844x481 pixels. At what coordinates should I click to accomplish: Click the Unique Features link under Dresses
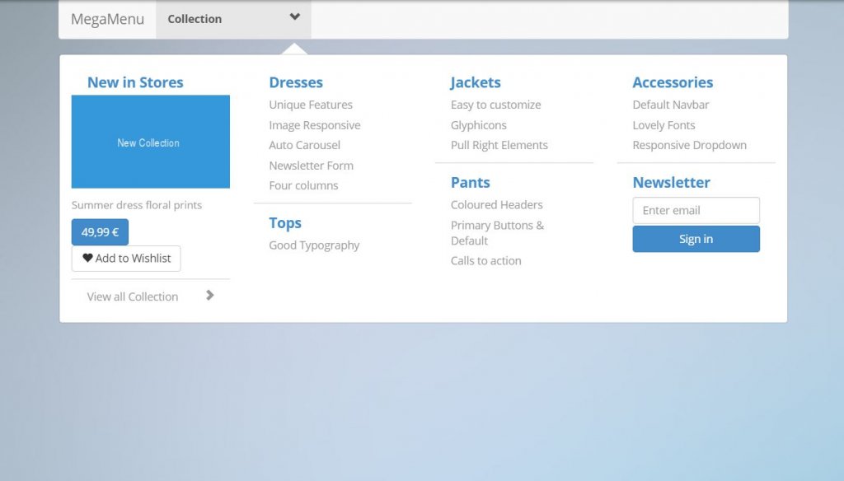pyautogui.click(x=310, y=105)
